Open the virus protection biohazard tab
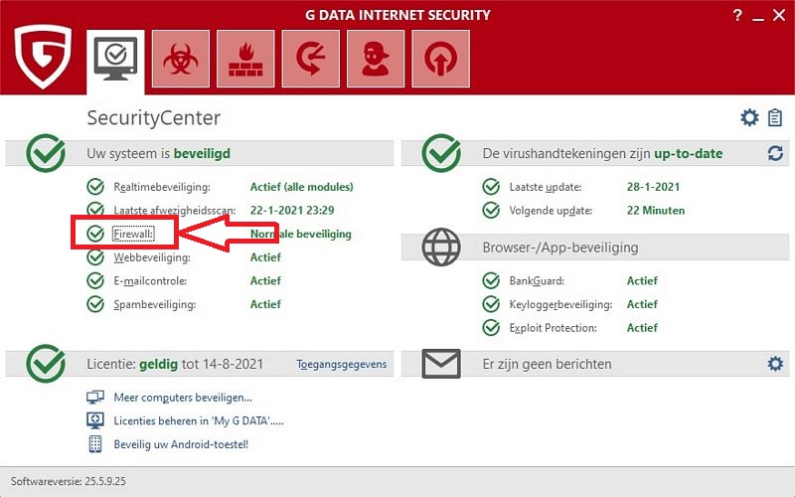 (x=181, y=59)
